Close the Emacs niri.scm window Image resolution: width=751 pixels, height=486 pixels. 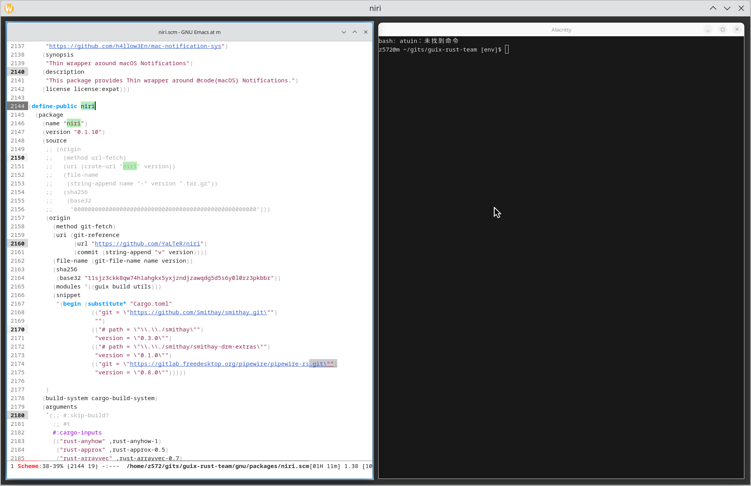[366, 32]
